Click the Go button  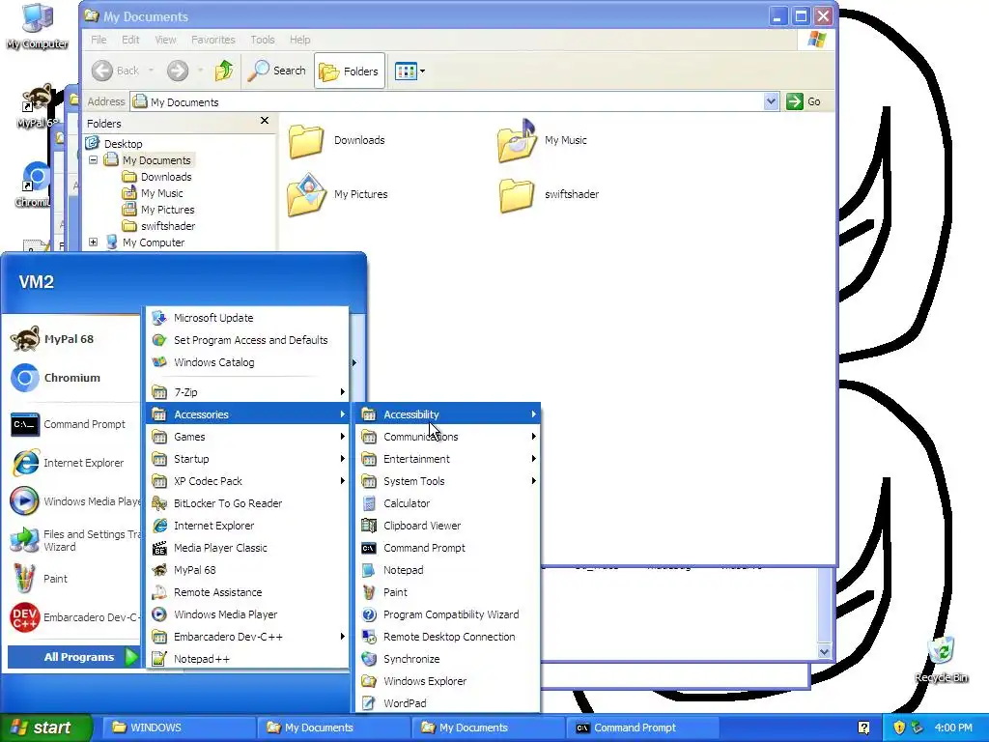tap(804, 101)
